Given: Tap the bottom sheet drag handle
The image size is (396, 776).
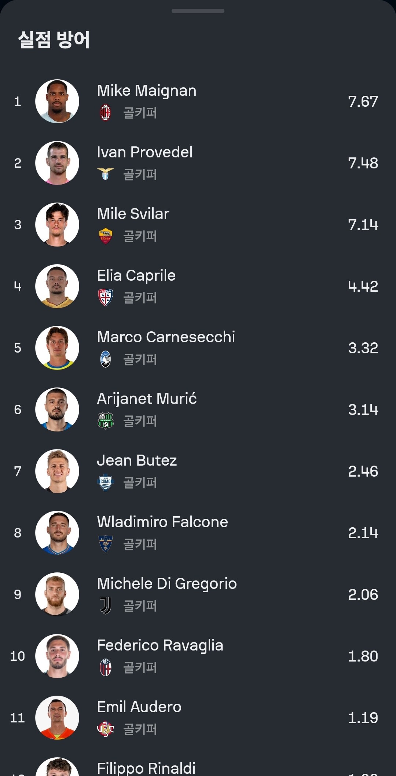Looking at the screenshot, I should pos(198,11).
